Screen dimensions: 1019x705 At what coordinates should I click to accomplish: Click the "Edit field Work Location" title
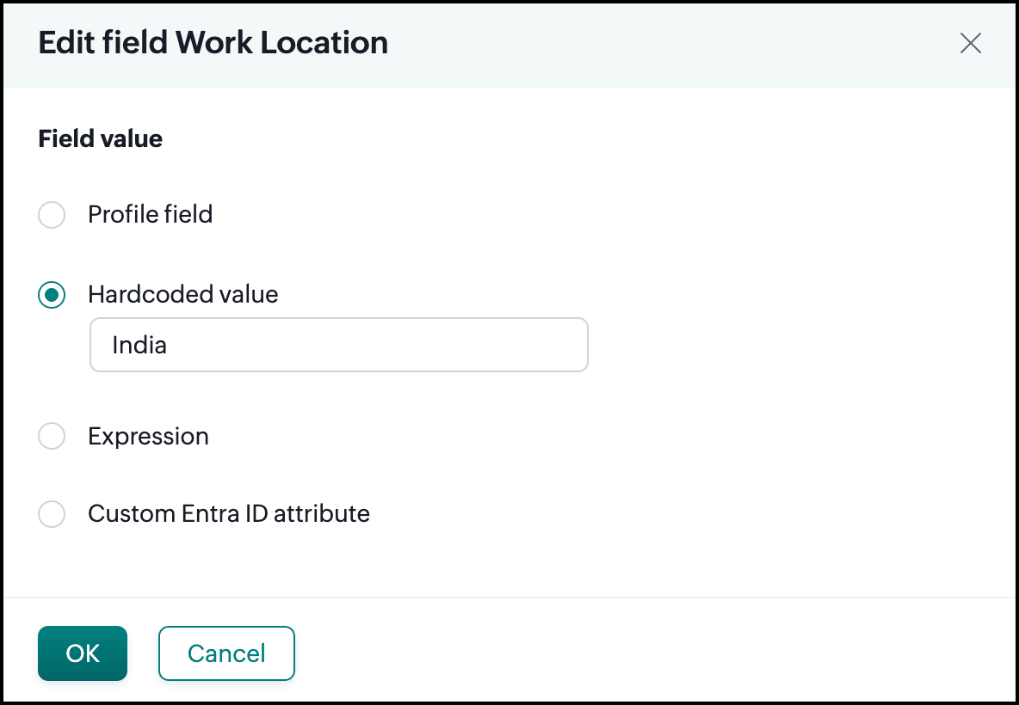[213, 43]
